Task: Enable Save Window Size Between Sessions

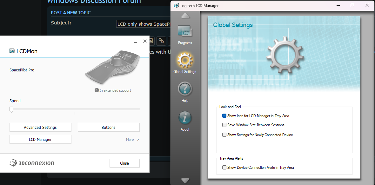Action: point(224,125)
